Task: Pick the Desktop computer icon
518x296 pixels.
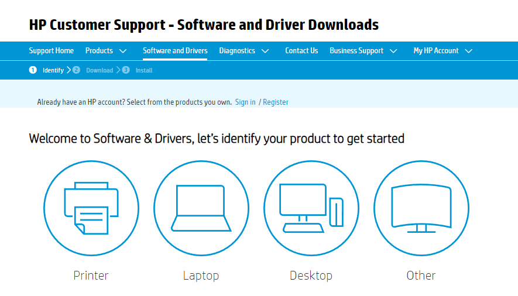Action: coord(311,208)
